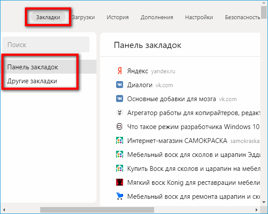The height and width of the screenshot is (214, 268).
Task: Open the Закладки tab
Action: tap(48, 17)
